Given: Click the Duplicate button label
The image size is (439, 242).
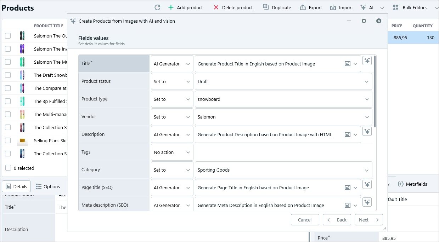Looking at the screenshot, I should click(281, 7).
